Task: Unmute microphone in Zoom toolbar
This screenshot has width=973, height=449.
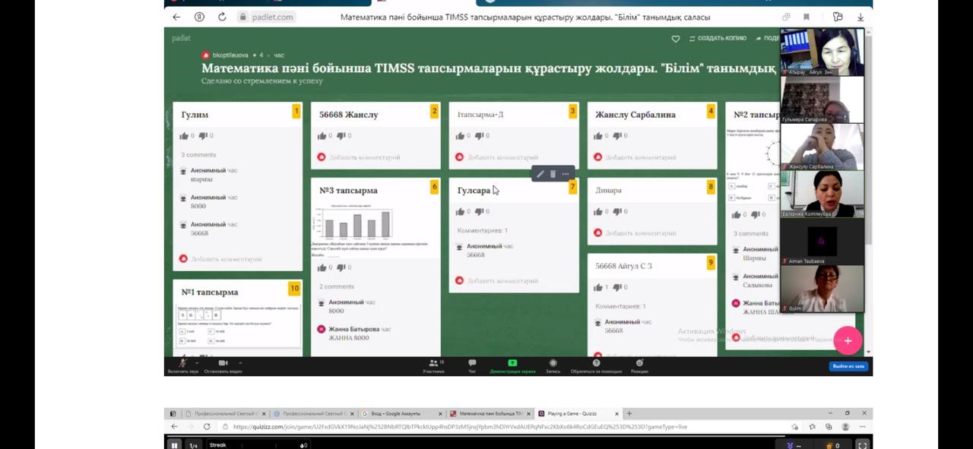Action: [182, 365]
